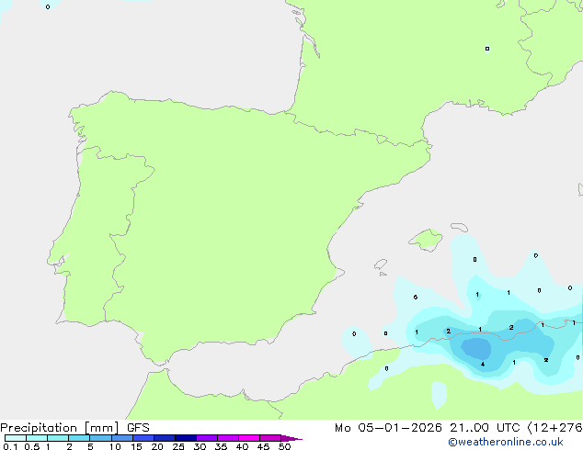Click the 45–50 mm legend color swatch

point(270,438)
